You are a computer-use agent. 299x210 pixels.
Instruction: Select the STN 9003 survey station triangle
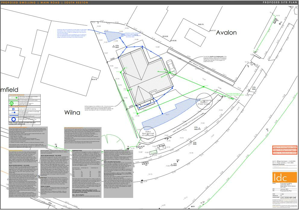point(114,46)
